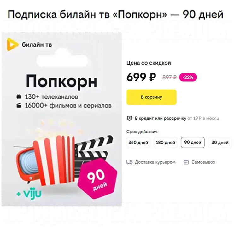Click the clapperboard icon beside 16000+ фильмов
This screenshot has height=227, width=234.
click(x=19, y=105)
